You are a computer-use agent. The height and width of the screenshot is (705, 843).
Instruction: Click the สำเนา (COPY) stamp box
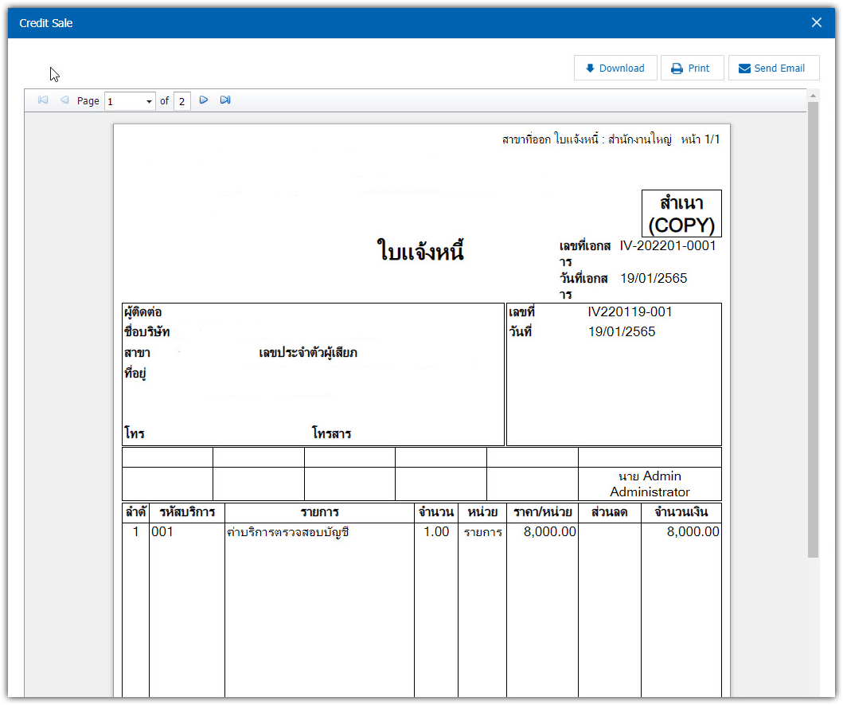point(681,213)
